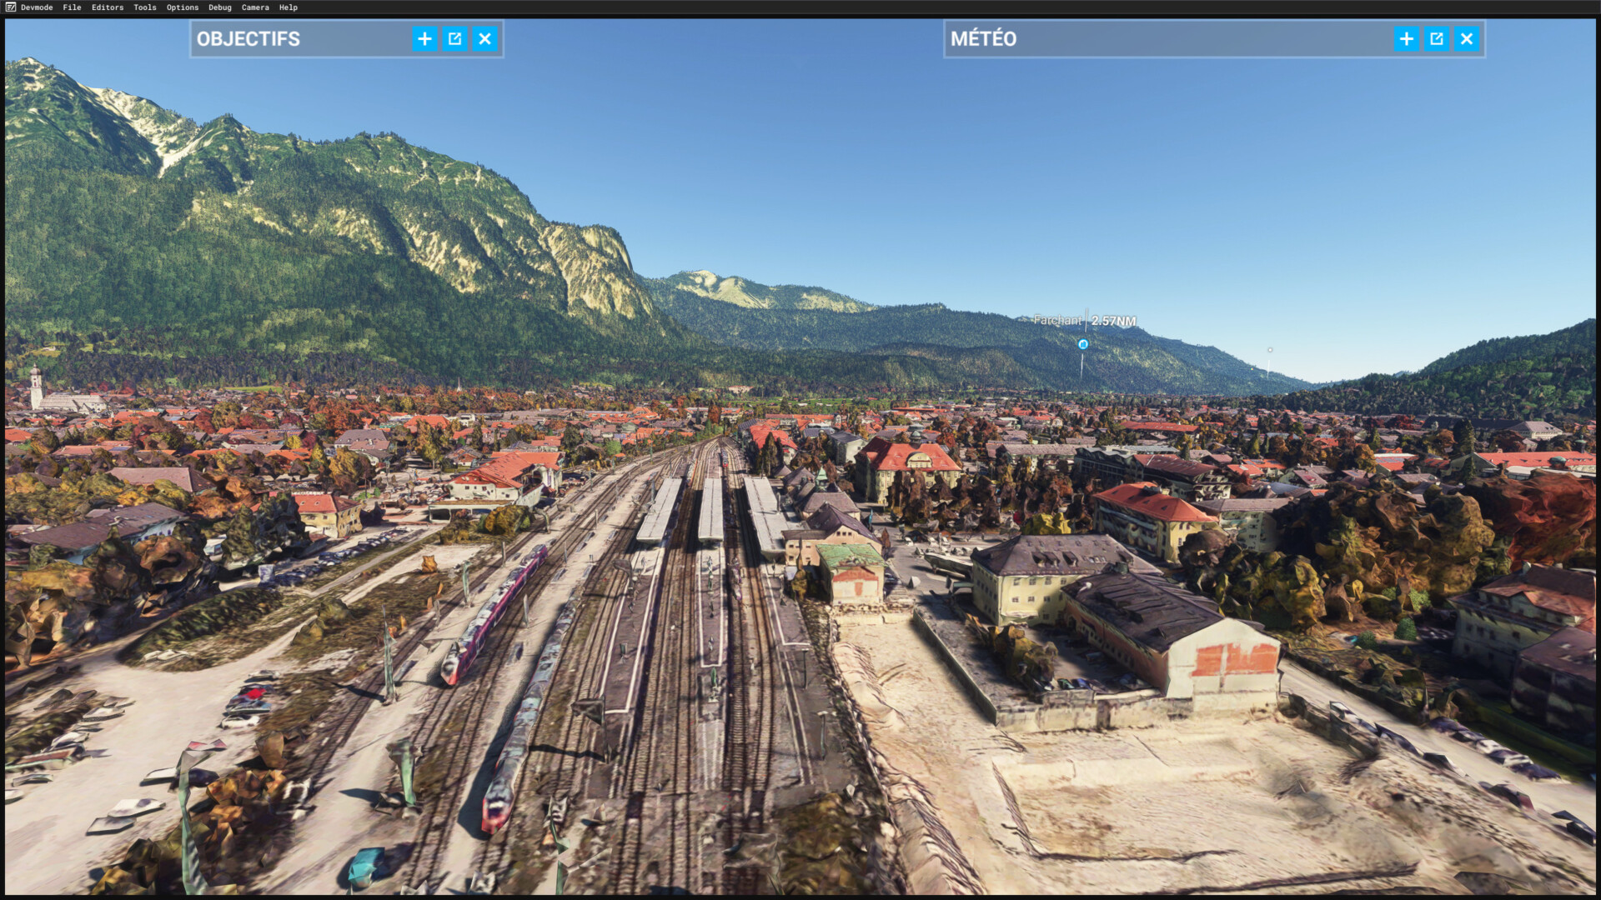The height and width of the screenshot is (900, 1601).
Task: Open the Editors menu
Action: coord(108,7)
